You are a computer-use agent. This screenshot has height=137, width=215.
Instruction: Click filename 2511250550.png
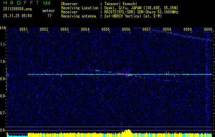tap(17, 9)
